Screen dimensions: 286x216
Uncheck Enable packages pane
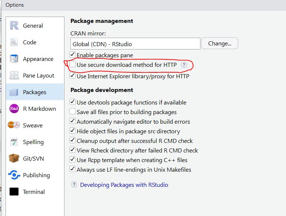[72, 55]
